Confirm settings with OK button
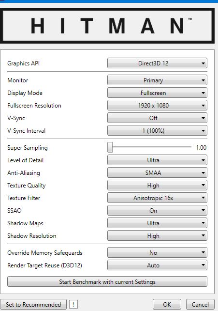Viewport: 218px width, 311px height. tap(167, 304)
